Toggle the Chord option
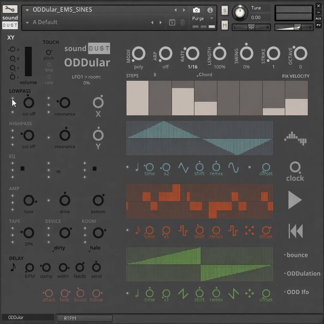 pyautogui.click(x=204, y=75)
